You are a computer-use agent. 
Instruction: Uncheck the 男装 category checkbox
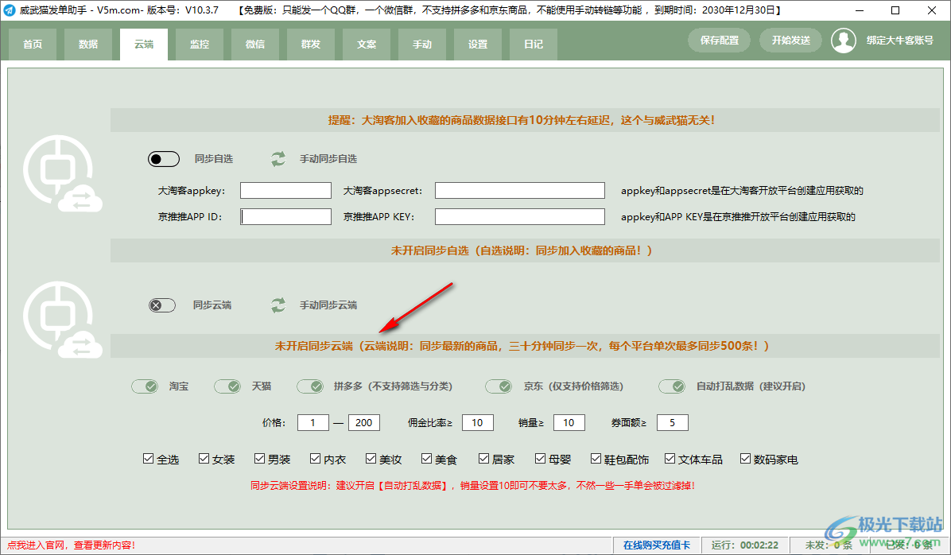[259, 459]
